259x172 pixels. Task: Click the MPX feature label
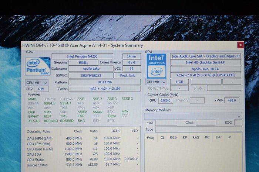(x=125, y=111)
